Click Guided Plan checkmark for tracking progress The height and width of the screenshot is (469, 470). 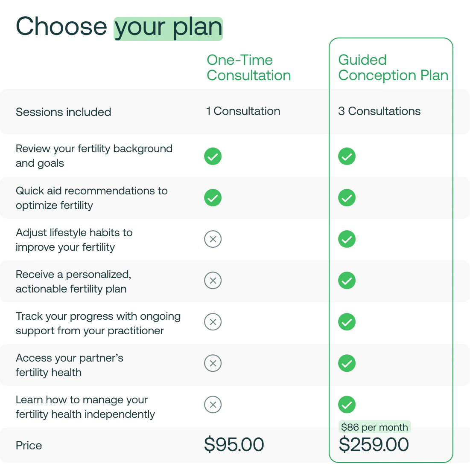point(347,322)
